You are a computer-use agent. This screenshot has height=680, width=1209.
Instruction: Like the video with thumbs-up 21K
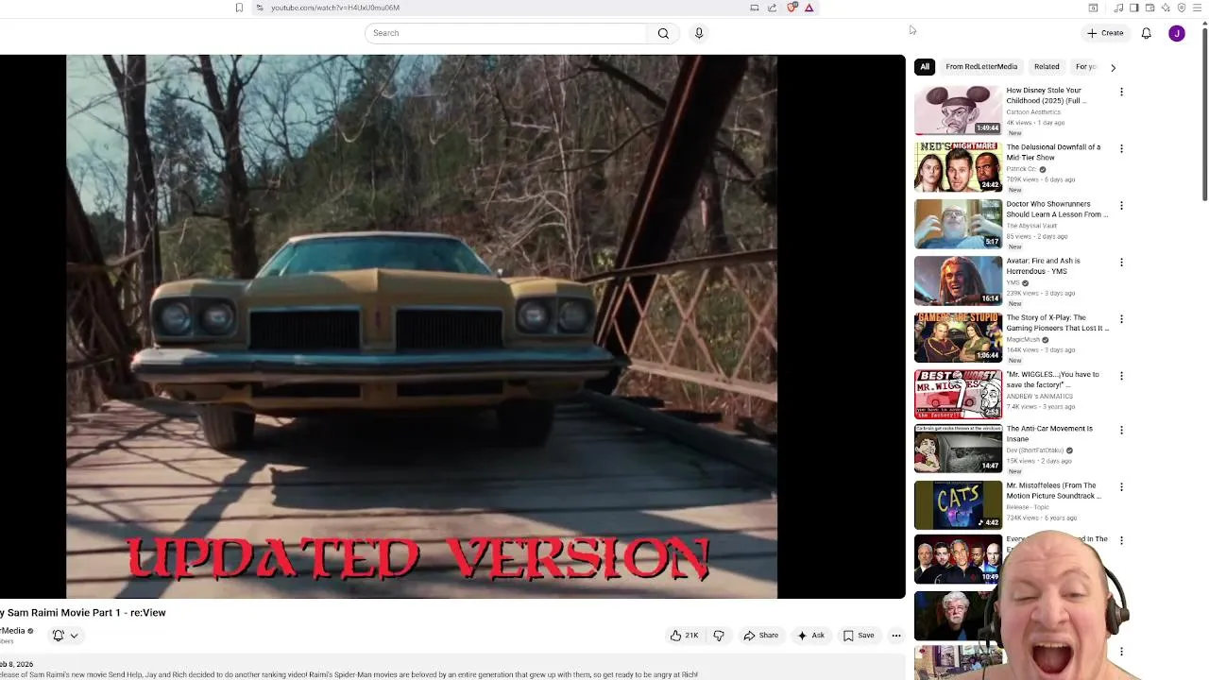tap(684, 636)
